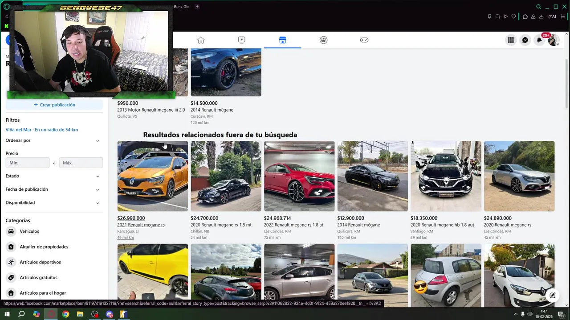Open the extensions cube icon

pos(525,16)
